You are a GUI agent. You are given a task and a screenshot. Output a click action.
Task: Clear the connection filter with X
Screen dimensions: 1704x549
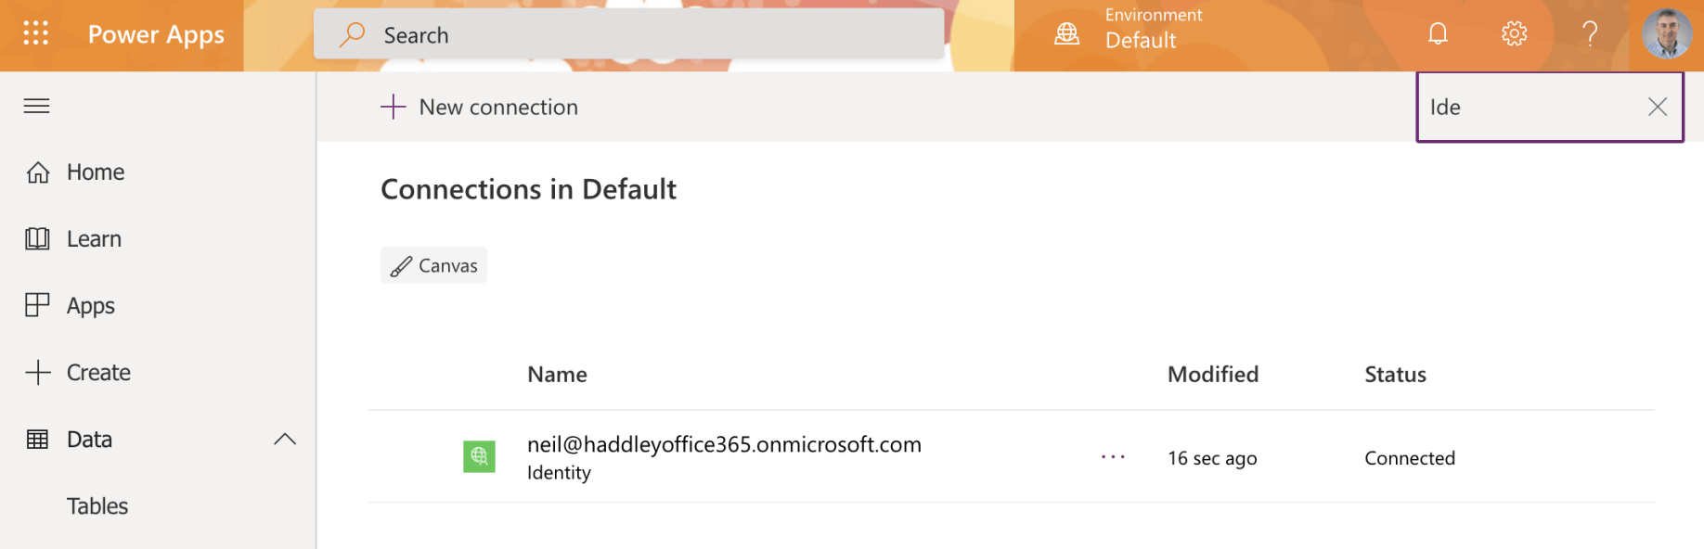(x=1658, y=107)
